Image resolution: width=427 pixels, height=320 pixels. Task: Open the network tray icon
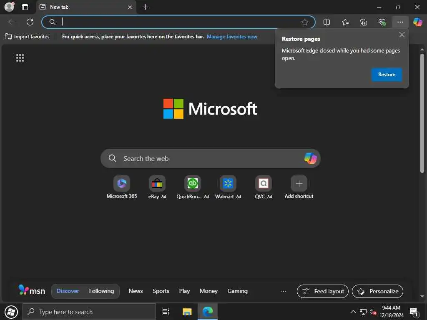pos(363,312)
